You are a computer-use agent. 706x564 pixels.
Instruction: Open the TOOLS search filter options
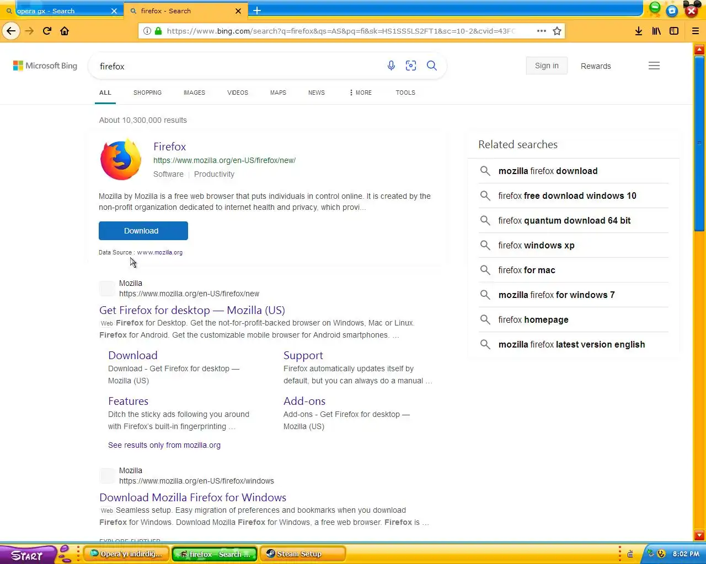point(405,93)
